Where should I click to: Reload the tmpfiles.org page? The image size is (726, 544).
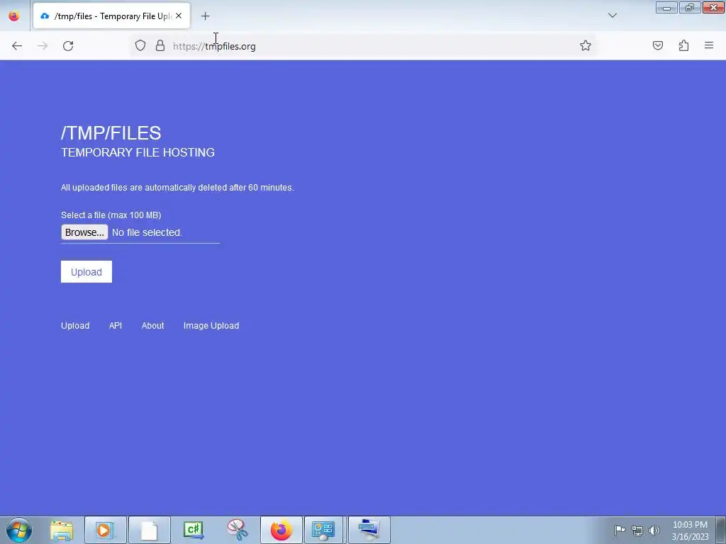[68, 46]
